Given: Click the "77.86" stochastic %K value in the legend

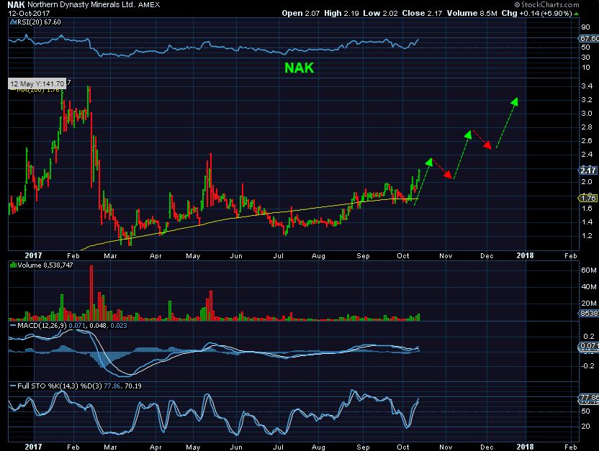Looking at the screenshot, I should (112, 386).
